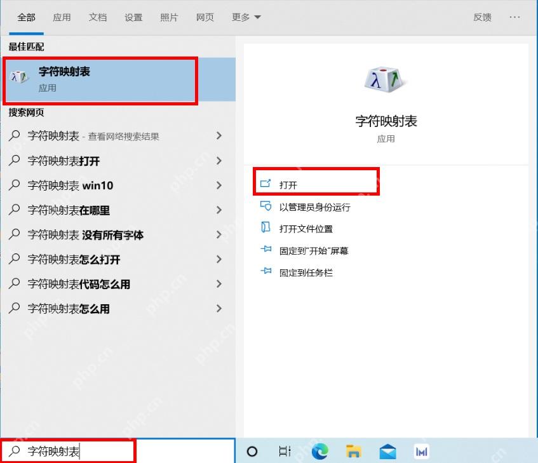Screen dimensions: 538x463
Task: Click the large 字符映射表 app icon in preview
Action: [x=385, y=80]
